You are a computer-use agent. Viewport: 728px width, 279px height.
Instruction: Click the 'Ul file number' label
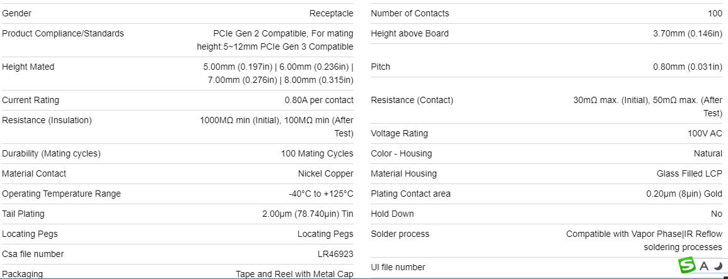[398, 267]
